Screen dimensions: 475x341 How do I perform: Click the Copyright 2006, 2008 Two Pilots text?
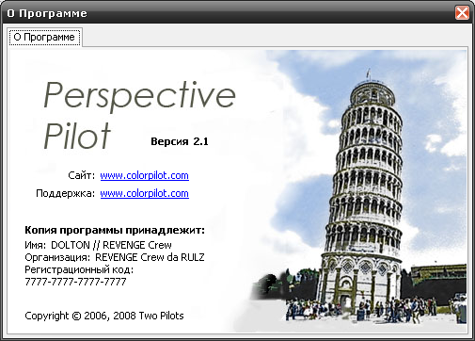pos(104,316)
